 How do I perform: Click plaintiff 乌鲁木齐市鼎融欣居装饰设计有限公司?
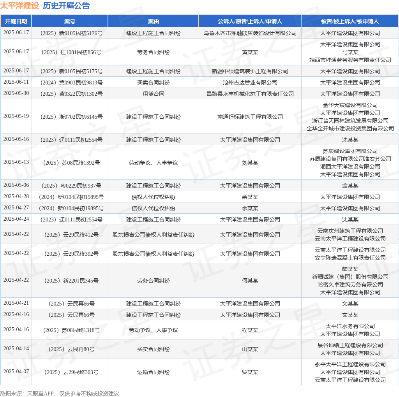point(250,33)
